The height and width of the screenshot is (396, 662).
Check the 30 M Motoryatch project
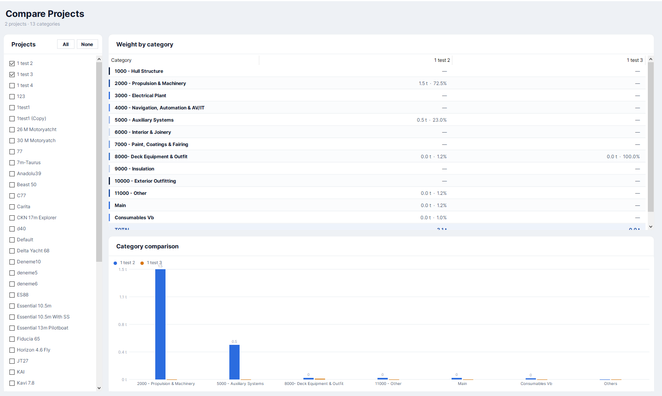12,141
